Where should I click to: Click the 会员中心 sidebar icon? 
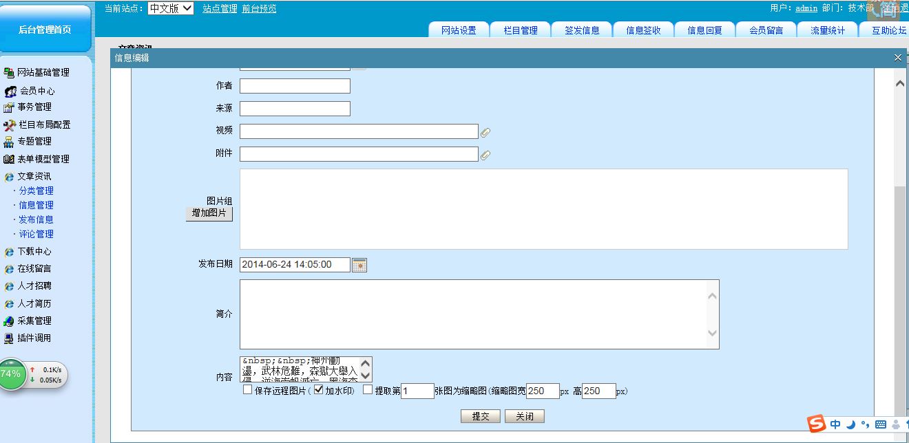click(11, 91)
